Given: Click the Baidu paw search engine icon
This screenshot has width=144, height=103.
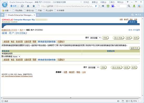Looking at the screenshot, I should point(113,6).
